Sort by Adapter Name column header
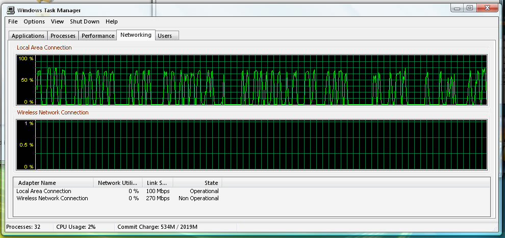This screenshot has width=505, height=238. coord(54,183)
